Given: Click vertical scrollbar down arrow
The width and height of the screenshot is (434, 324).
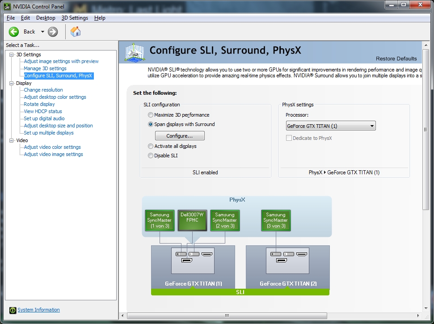Looking at the screenshot, I should pyautogui.click(x=426, y=308).
